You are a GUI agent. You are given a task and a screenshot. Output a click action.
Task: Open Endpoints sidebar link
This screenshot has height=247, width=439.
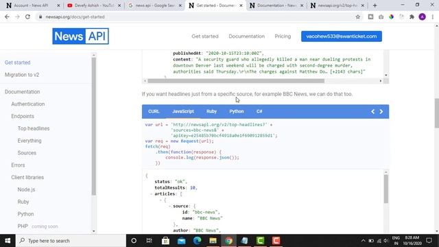point(23,116)
